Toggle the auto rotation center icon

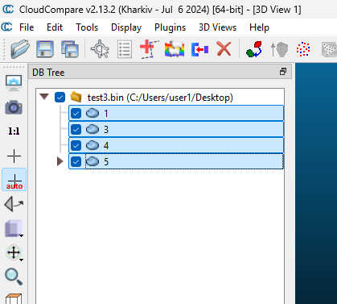click(14, 180)
